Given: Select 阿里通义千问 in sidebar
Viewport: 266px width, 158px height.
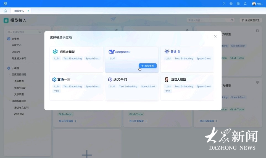Looking at the screenshot, I should pos(19,58).
